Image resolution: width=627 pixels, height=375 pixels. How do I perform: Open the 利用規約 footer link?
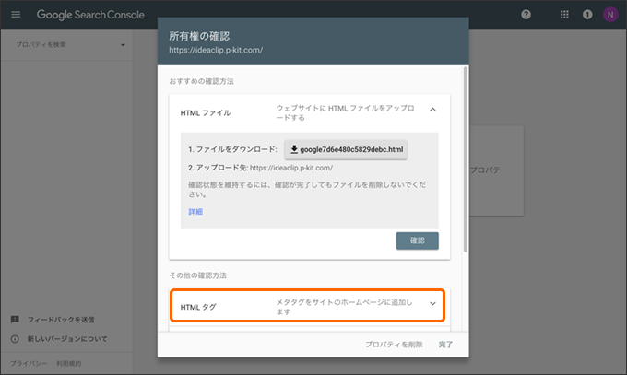pos(69,363)
